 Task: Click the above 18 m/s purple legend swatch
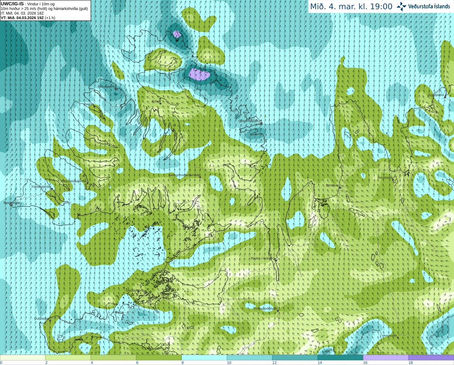click(431, 358)
